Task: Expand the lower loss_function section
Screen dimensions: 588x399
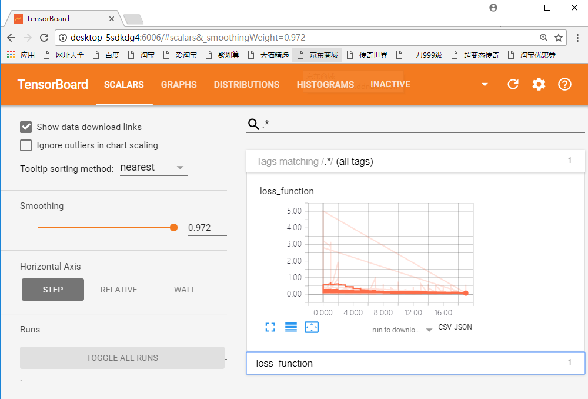Action: pos(416,363)
